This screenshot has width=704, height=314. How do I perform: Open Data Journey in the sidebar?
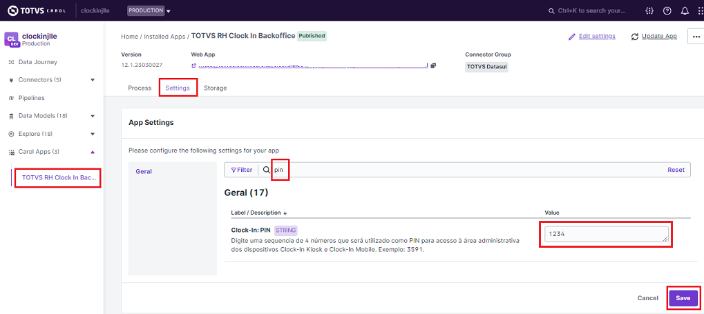[x=38, y=62]
